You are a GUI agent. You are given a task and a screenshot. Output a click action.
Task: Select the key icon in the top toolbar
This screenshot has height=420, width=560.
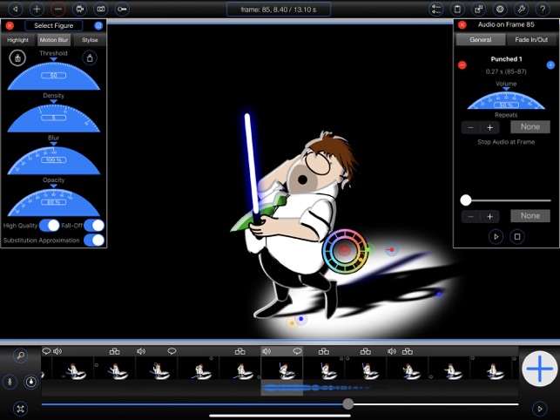click(122, 9)
